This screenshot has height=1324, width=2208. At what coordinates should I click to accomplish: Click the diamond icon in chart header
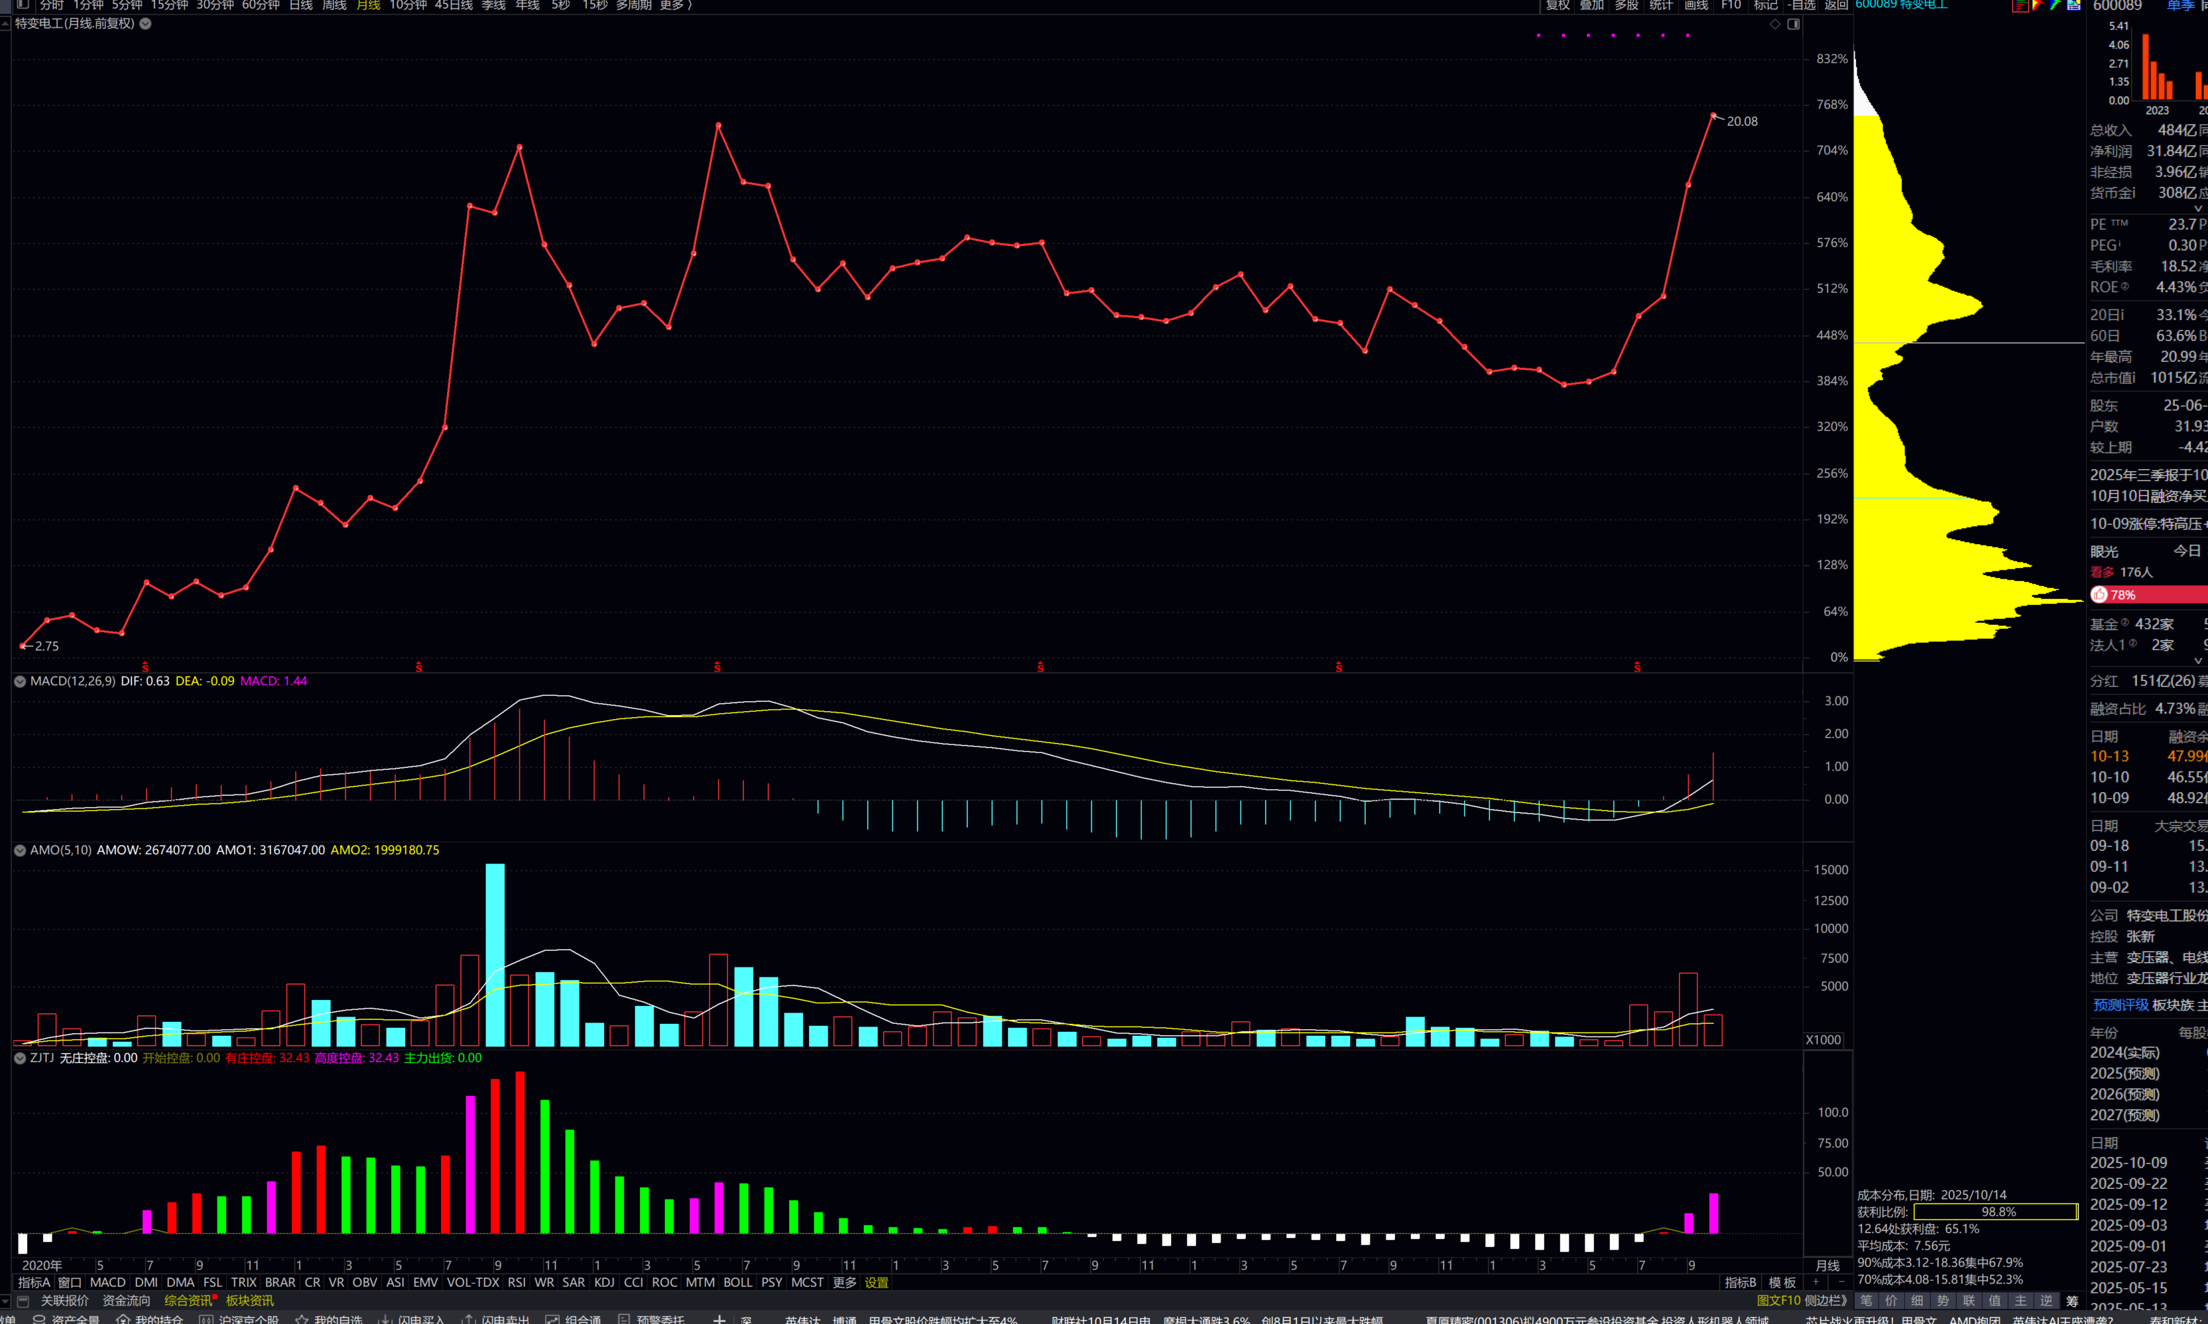(x=1775, y=24)
